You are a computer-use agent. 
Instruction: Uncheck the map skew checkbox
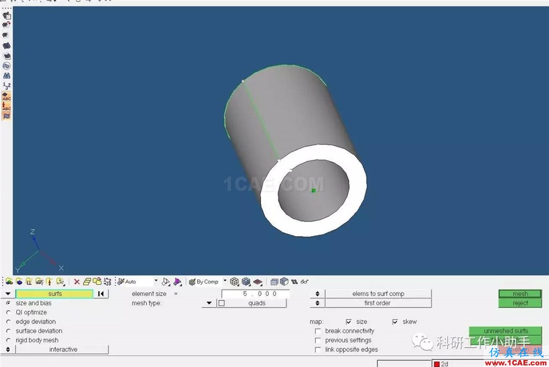[395, 322]
